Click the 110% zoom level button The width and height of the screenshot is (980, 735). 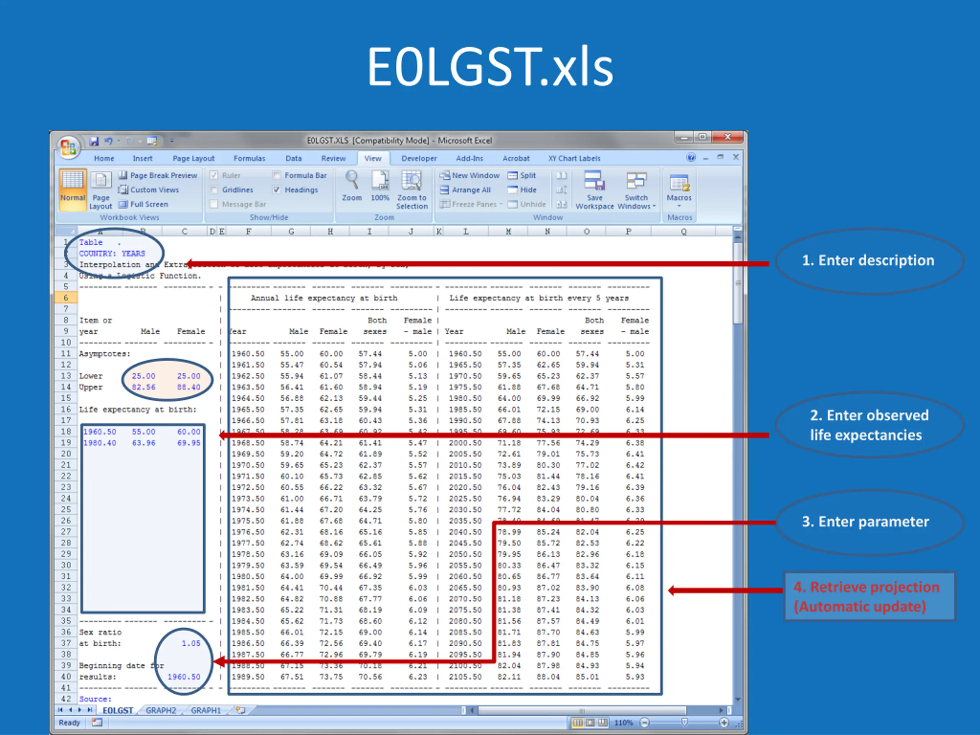623,723
